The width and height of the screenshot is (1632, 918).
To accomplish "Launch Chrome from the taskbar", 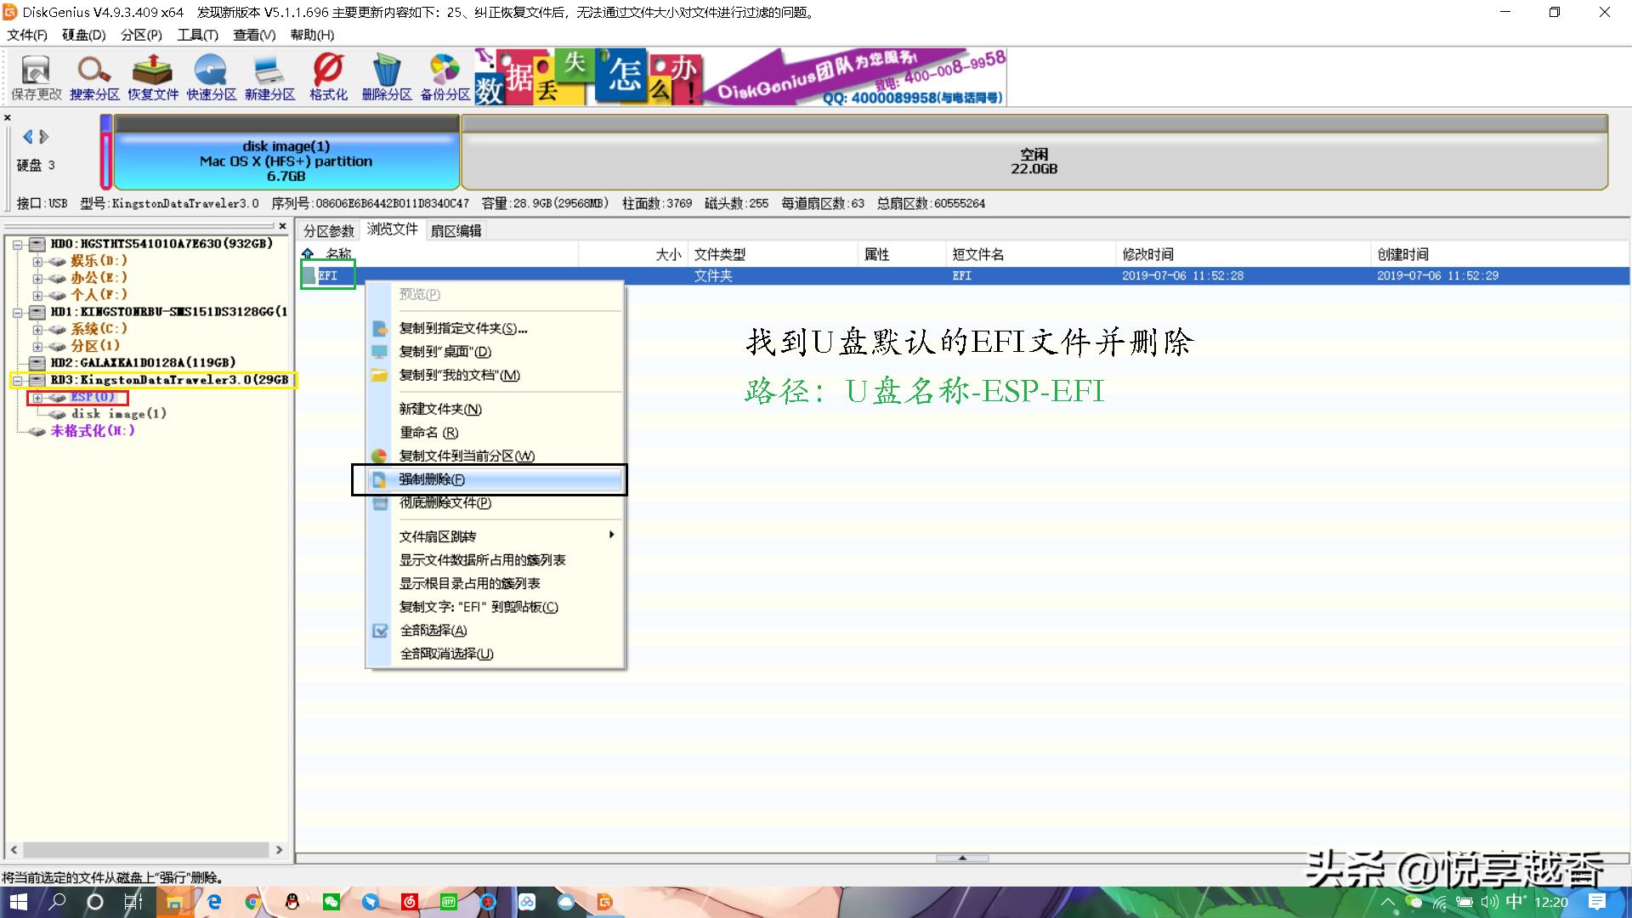I will (252, 903).
